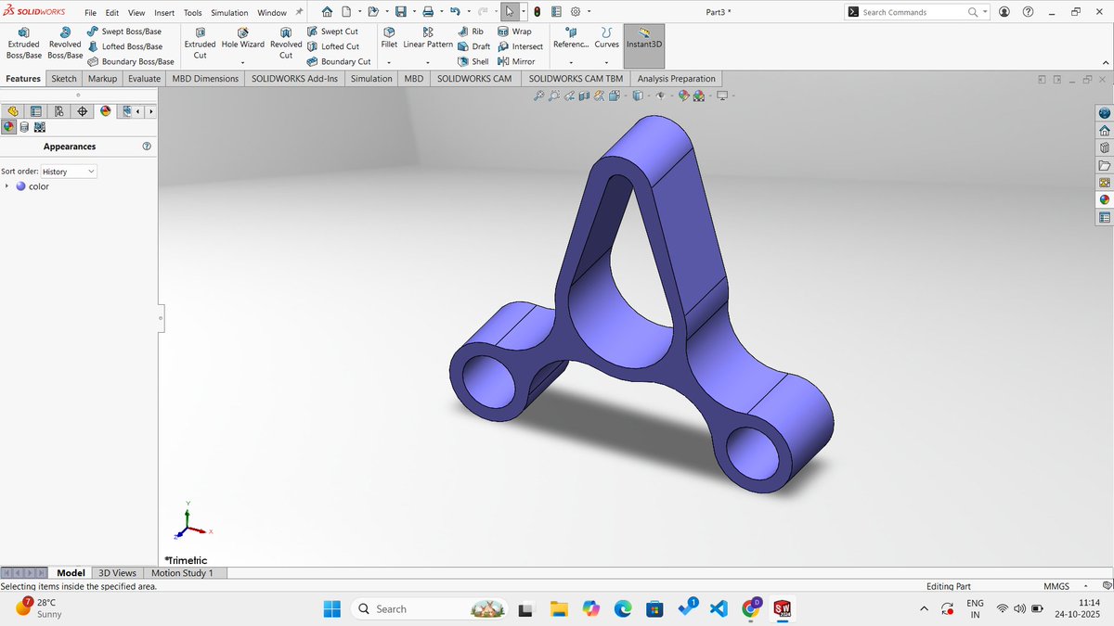
Task: Click the color appearance sphere swatch
Action: [x=20, y=186]
